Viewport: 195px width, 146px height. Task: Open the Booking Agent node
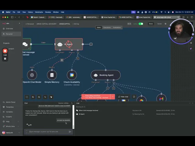click(106, 75)
